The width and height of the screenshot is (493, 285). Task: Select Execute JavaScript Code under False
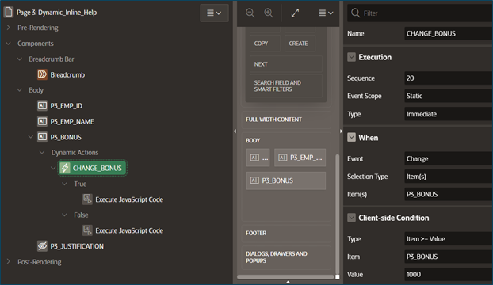tap(129, 230)
